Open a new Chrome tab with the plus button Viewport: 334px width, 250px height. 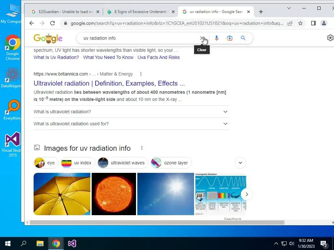click(261, 12)
